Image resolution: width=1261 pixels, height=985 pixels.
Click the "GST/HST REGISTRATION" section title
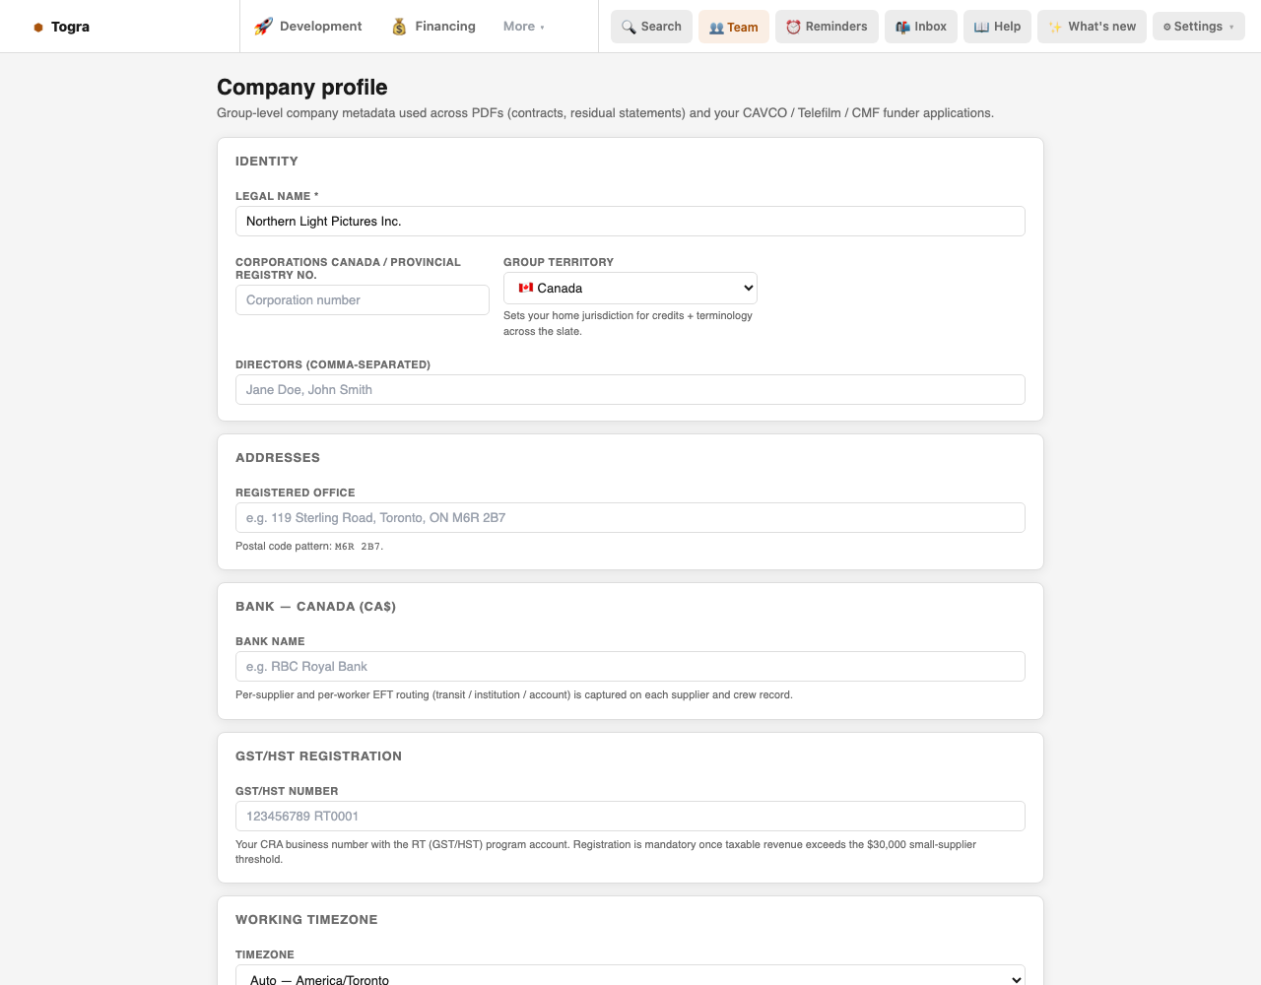pyautogui.click(x=318, y=756)
